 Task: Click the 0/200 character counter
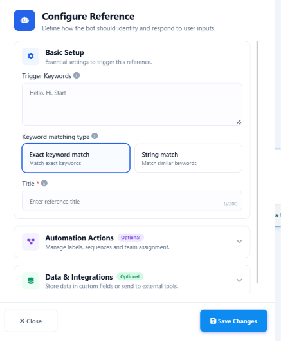230,204
